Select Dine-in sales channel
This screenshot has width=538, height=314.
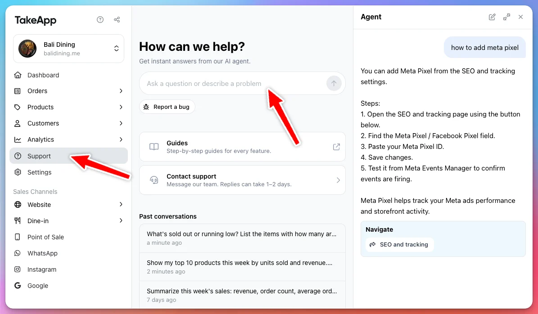pos(68,221)
